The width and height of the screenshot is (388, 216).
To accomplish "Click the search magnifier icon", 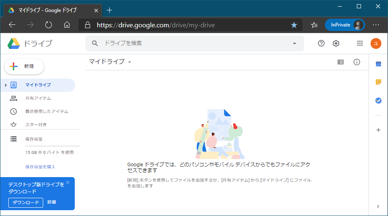I will point(95,43).
